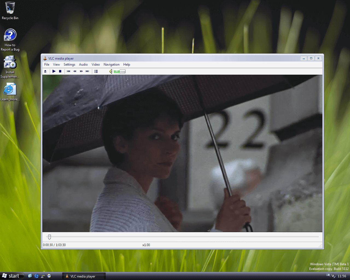
Task: Open the disc Eject icon
Action: click(x=45, y=71)
